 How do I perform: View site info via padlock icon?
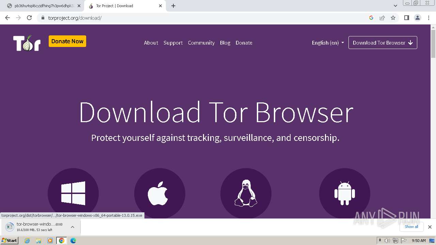click(43, 18)
